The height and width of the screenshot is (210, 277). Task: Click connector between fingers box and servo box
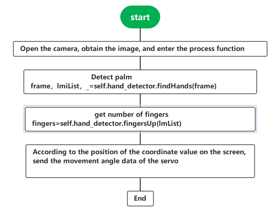click(x=140, y=139)
